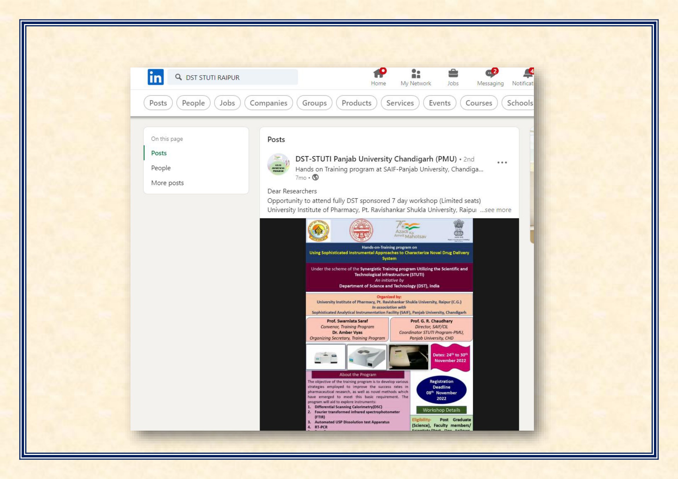The height and width of the screenshot is (479, 678).
Task: Filter results by Companies
Action: [x=269, y=103]
